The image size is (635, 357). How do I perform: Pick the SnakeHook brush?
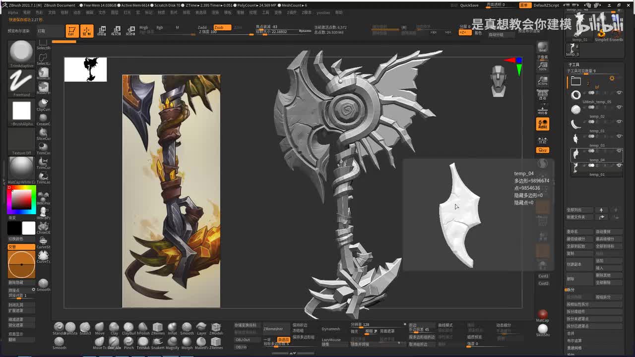pyautogui.click(x=158, y=343)
